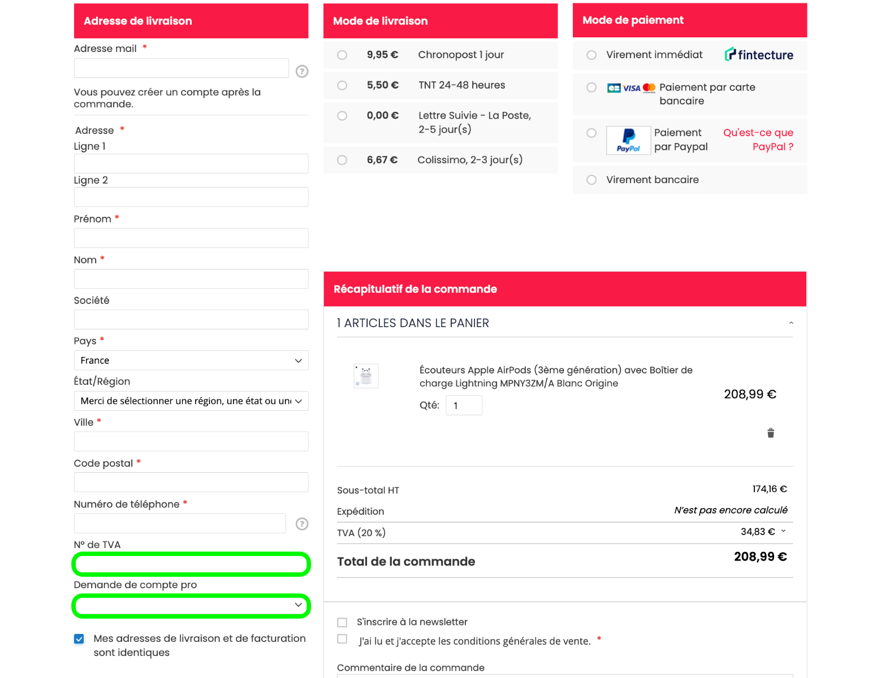
Task: Focus the Ville input field
Action: [x=191, y=442]
